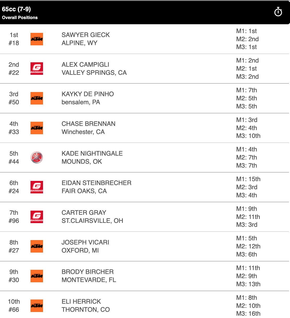Click Sawyer Gieck's KTM logo

[37, 39]
